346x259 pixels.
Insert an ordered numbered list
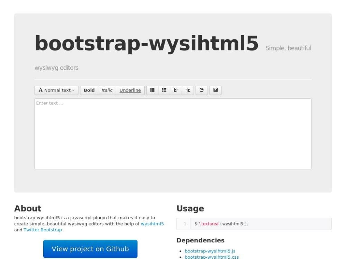tap(164, 90)
